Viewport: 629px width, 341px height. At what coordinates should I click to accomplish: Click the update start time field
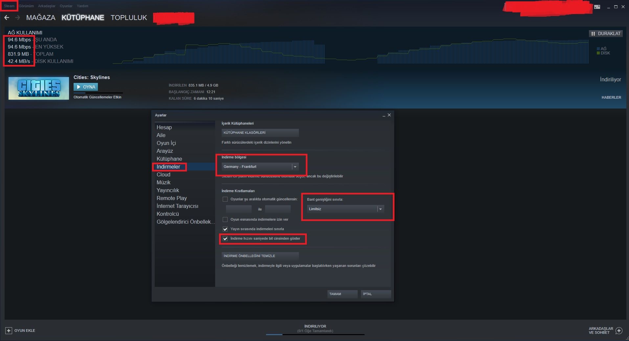coord(239,209)
